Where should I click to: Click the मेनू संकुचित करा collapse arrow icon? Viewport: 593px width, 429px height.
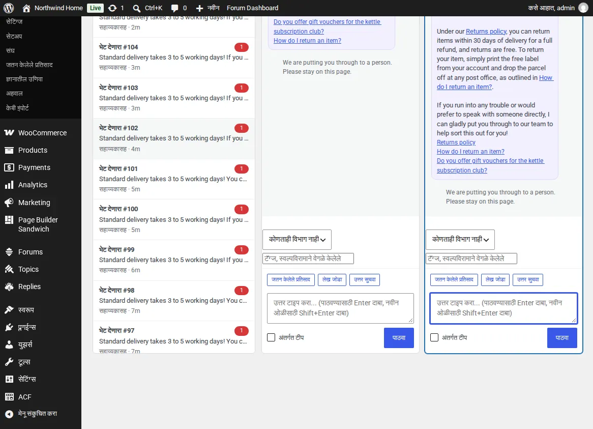(x=9, y=414)
